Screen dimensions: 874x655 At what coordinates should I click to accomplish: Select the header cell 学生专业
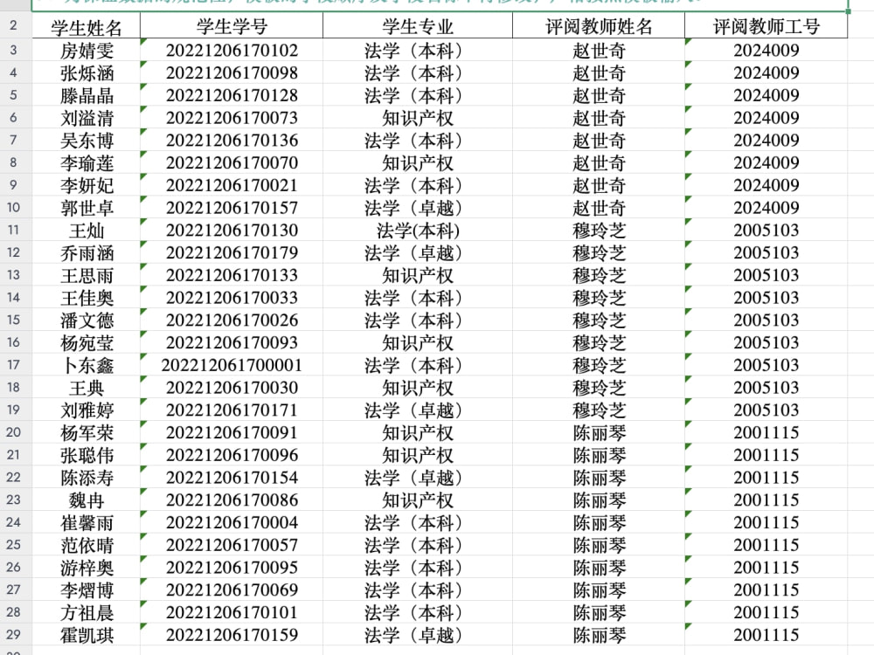coord(418,27)
